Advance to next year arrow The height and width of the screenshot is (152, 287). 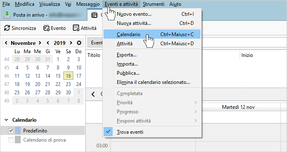[71, 43]
